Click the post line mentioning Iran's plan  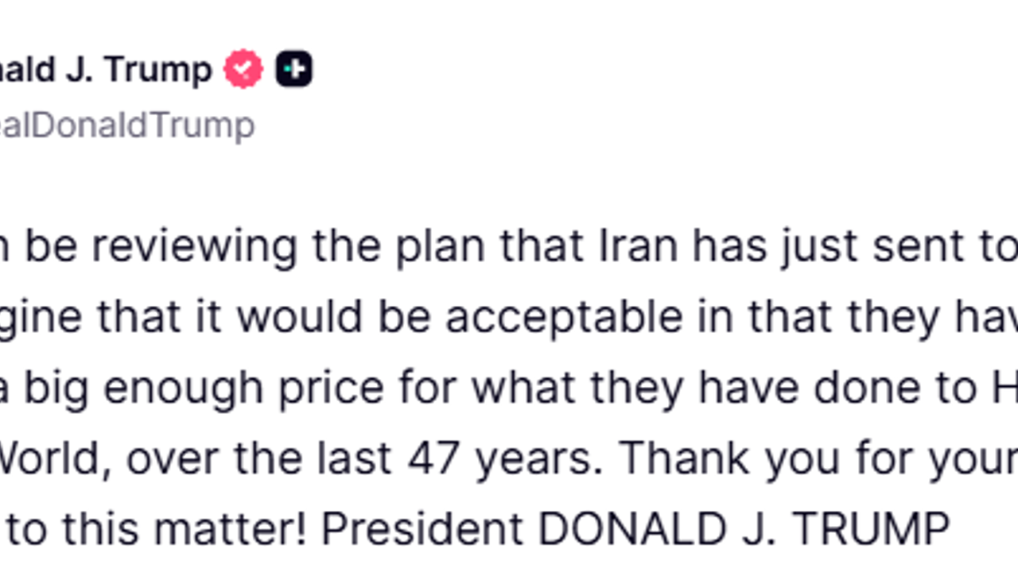pyautogui.click(x=509, y=247)
